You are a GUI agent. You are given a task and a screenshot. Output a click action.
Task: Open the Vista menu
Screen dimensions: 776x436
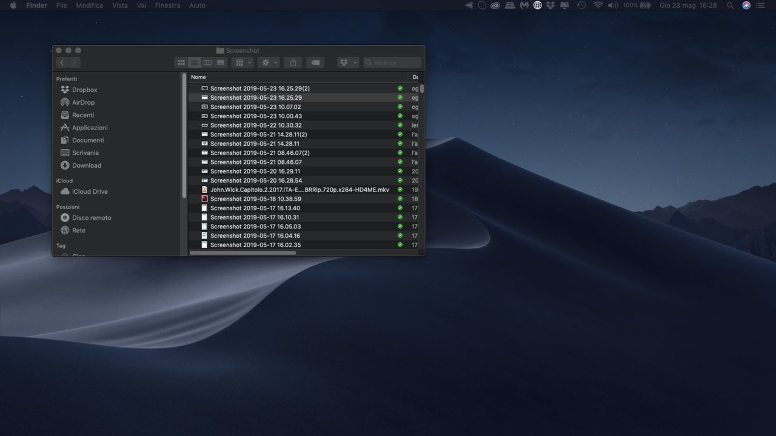pos(119,5)
